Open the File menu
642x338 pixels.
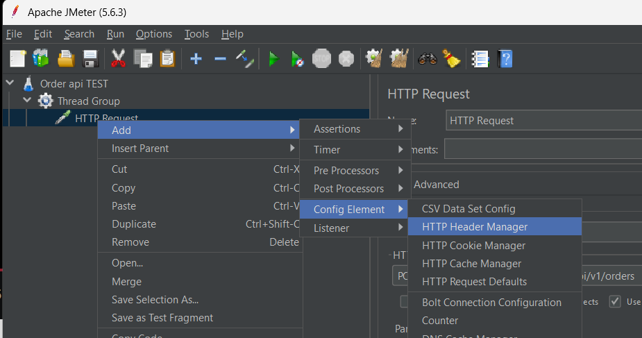(15, 34)
